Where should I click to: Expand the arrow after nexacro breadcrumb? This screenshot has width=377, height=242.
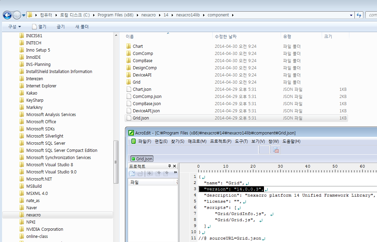pos(160,15)
